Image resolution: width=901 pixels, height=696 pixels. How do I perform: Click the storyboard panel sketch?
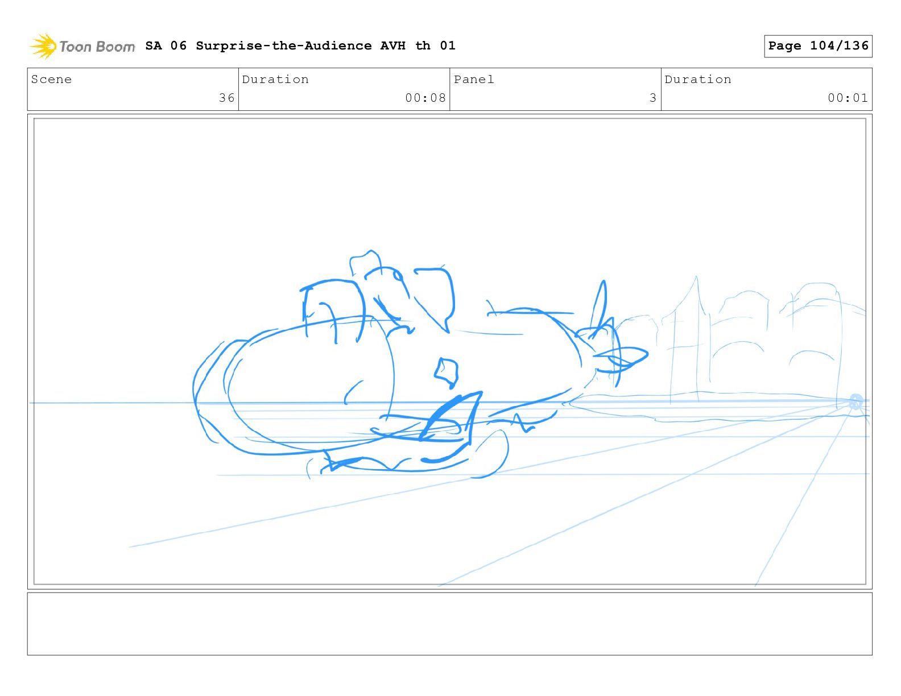[x=450, y=351]
